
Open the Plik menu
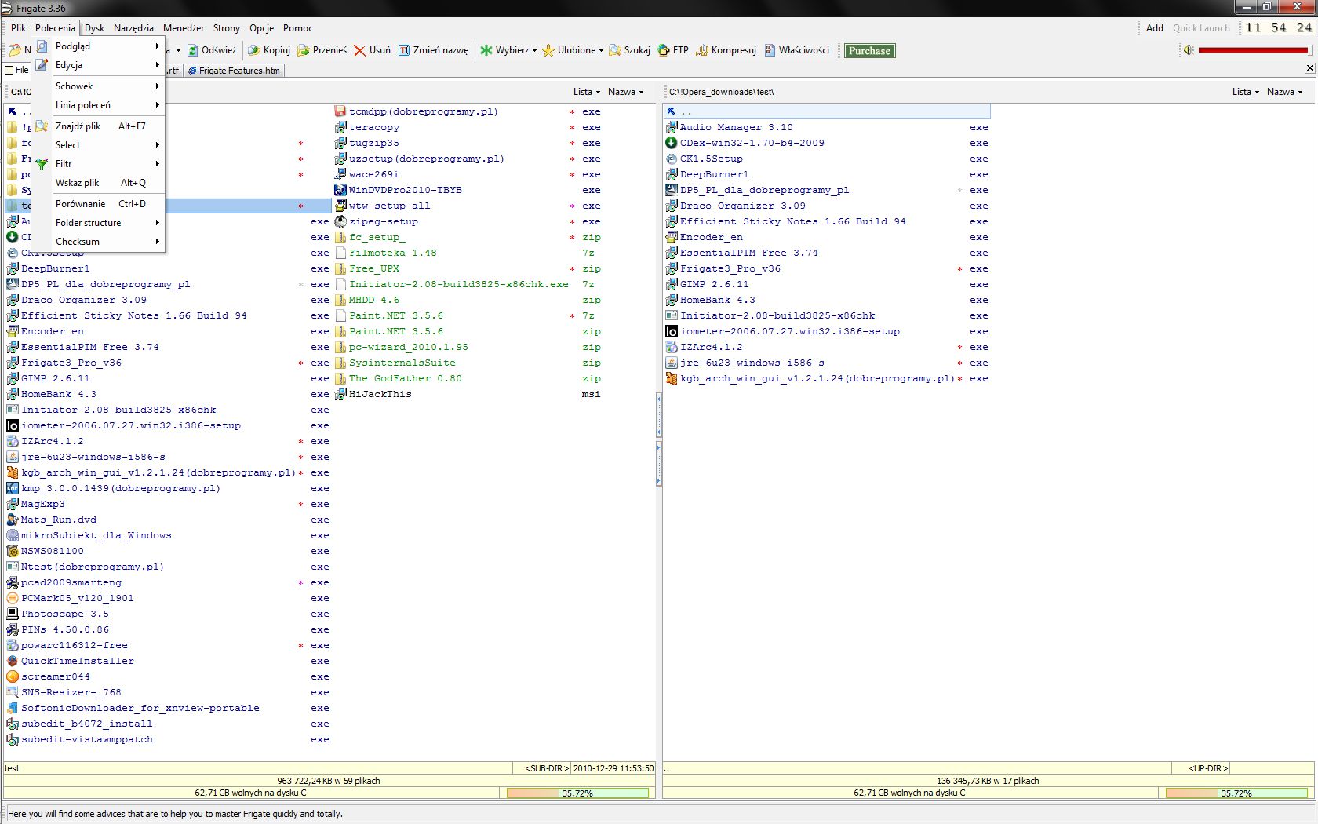coord(19,28)
